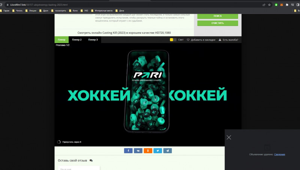This screenshot has width=300, height=170.
Task: Click the heart icon to add bookmark
Action: tap(188, 40)
